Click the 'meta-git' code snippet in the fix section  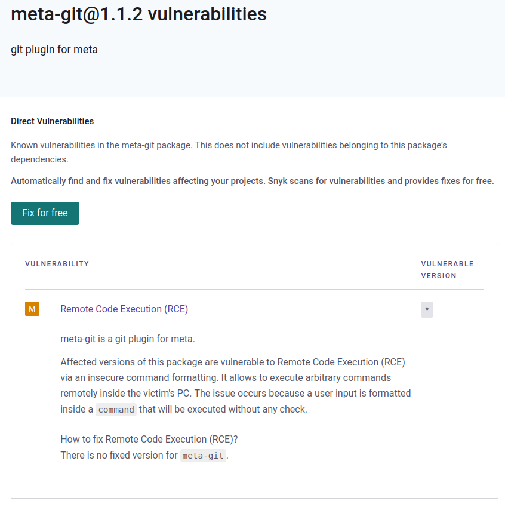tap(203, 456)
